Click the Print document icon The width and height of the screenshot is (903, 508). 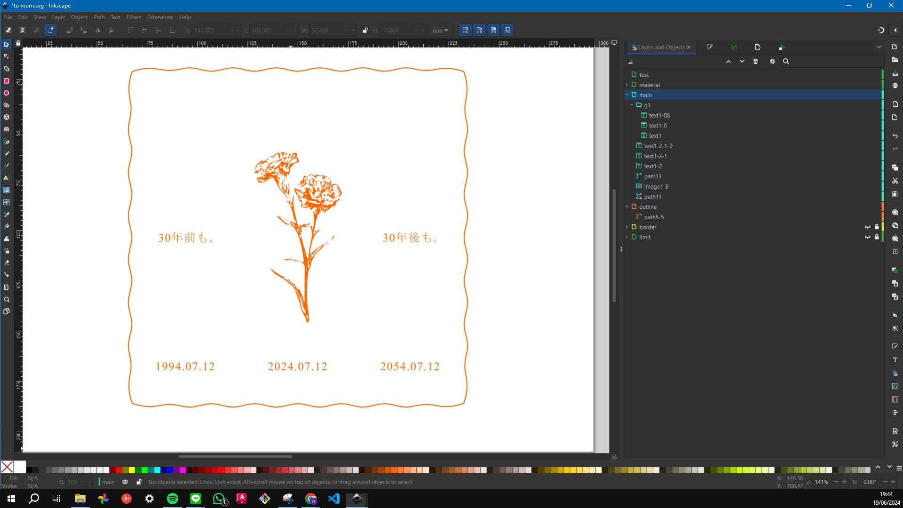[895, 86]
